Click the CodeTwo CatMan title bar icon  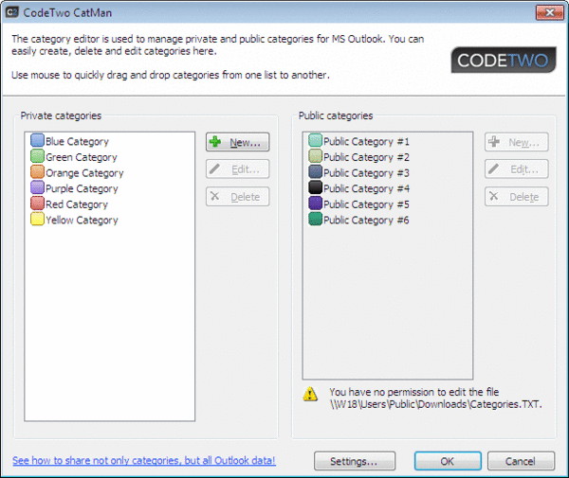click(x=12, y=12)
